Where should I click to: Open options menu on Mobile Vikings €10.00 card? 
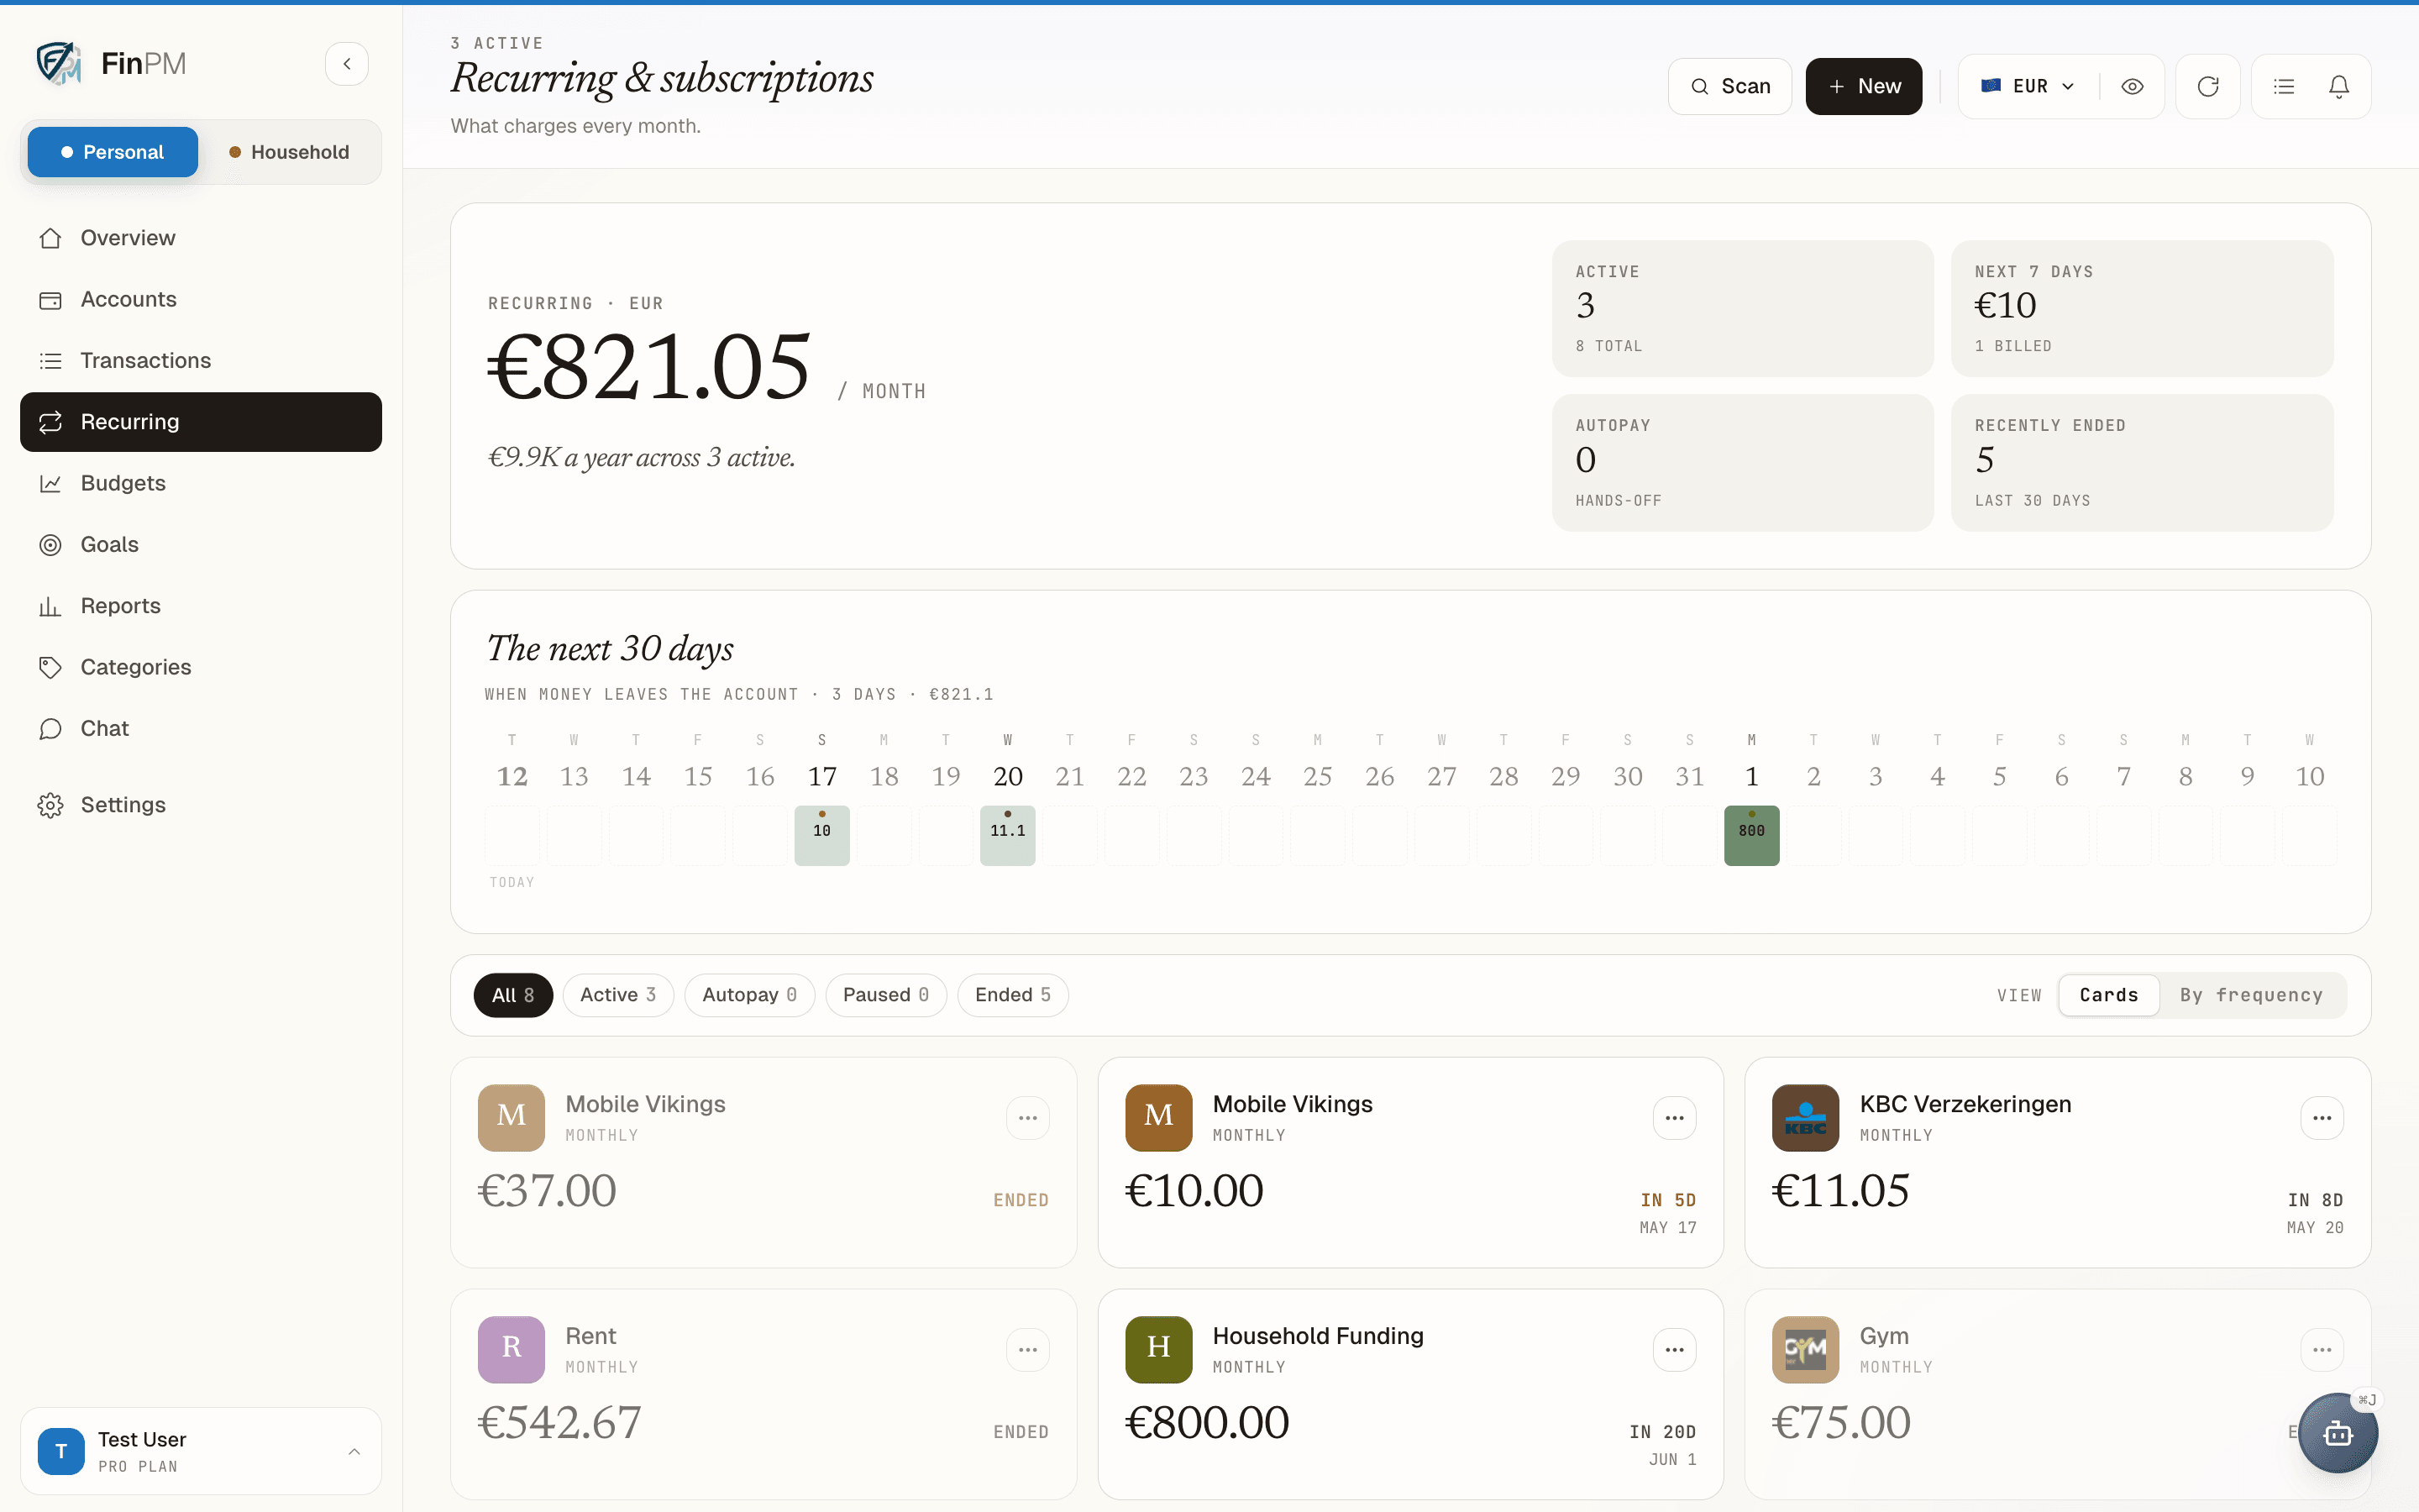[x=1674, y=1118]
